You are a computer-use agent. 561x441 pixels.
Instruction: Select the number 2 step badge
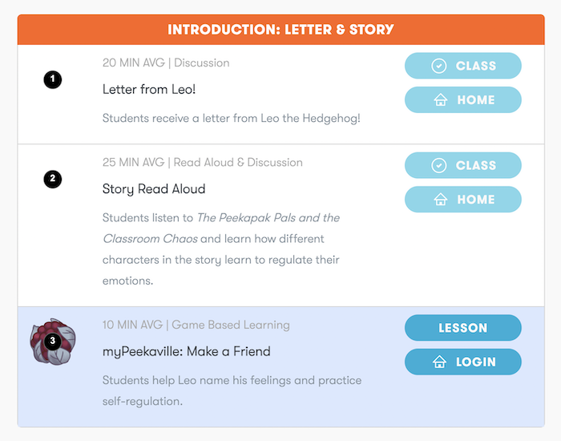click(53, 179)
